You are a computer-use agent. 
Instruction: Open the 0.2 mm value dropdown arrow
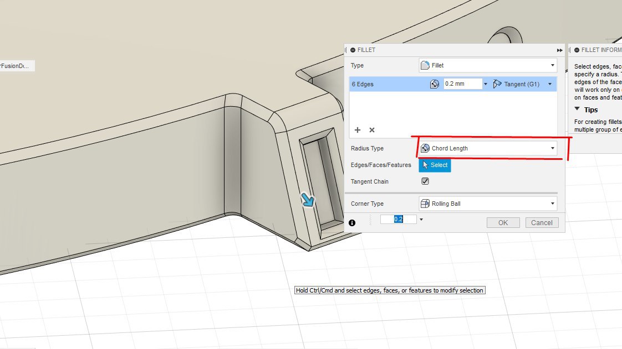[486, 84]
